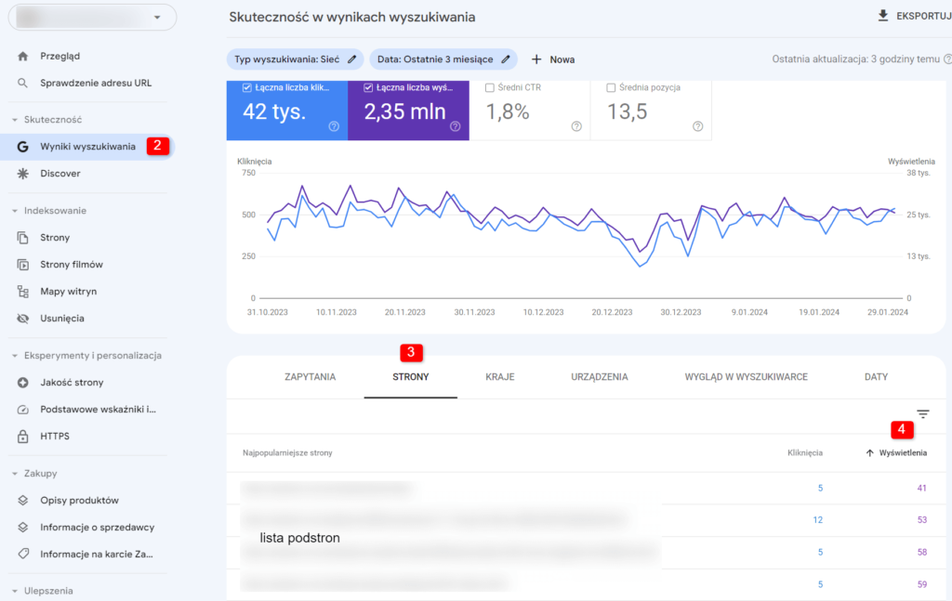
Task: Open Usunięcia crossed-eye icon
Action: coord(22,318)
